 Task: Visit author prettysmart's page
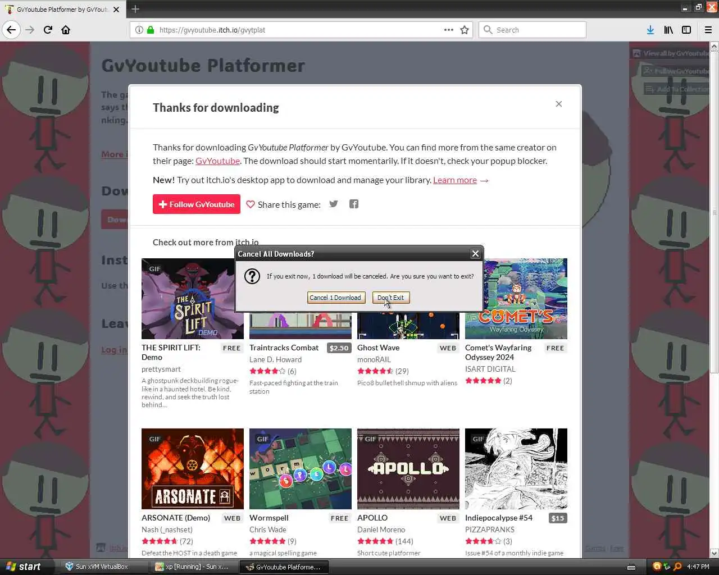(x=161, y=369)
